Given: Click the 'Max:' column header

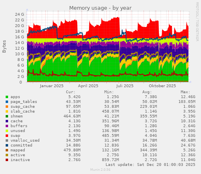Looking at the screenshot, I should (x=185, y=92).
